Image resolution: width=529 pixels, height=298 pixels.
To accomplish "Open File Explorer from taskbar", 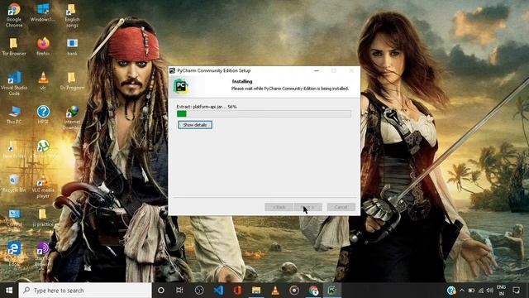I will click(256, 291).
